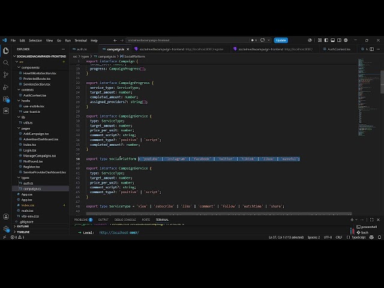Select the powershell terminal instance
384x288 pixels.
pos(367,227)
